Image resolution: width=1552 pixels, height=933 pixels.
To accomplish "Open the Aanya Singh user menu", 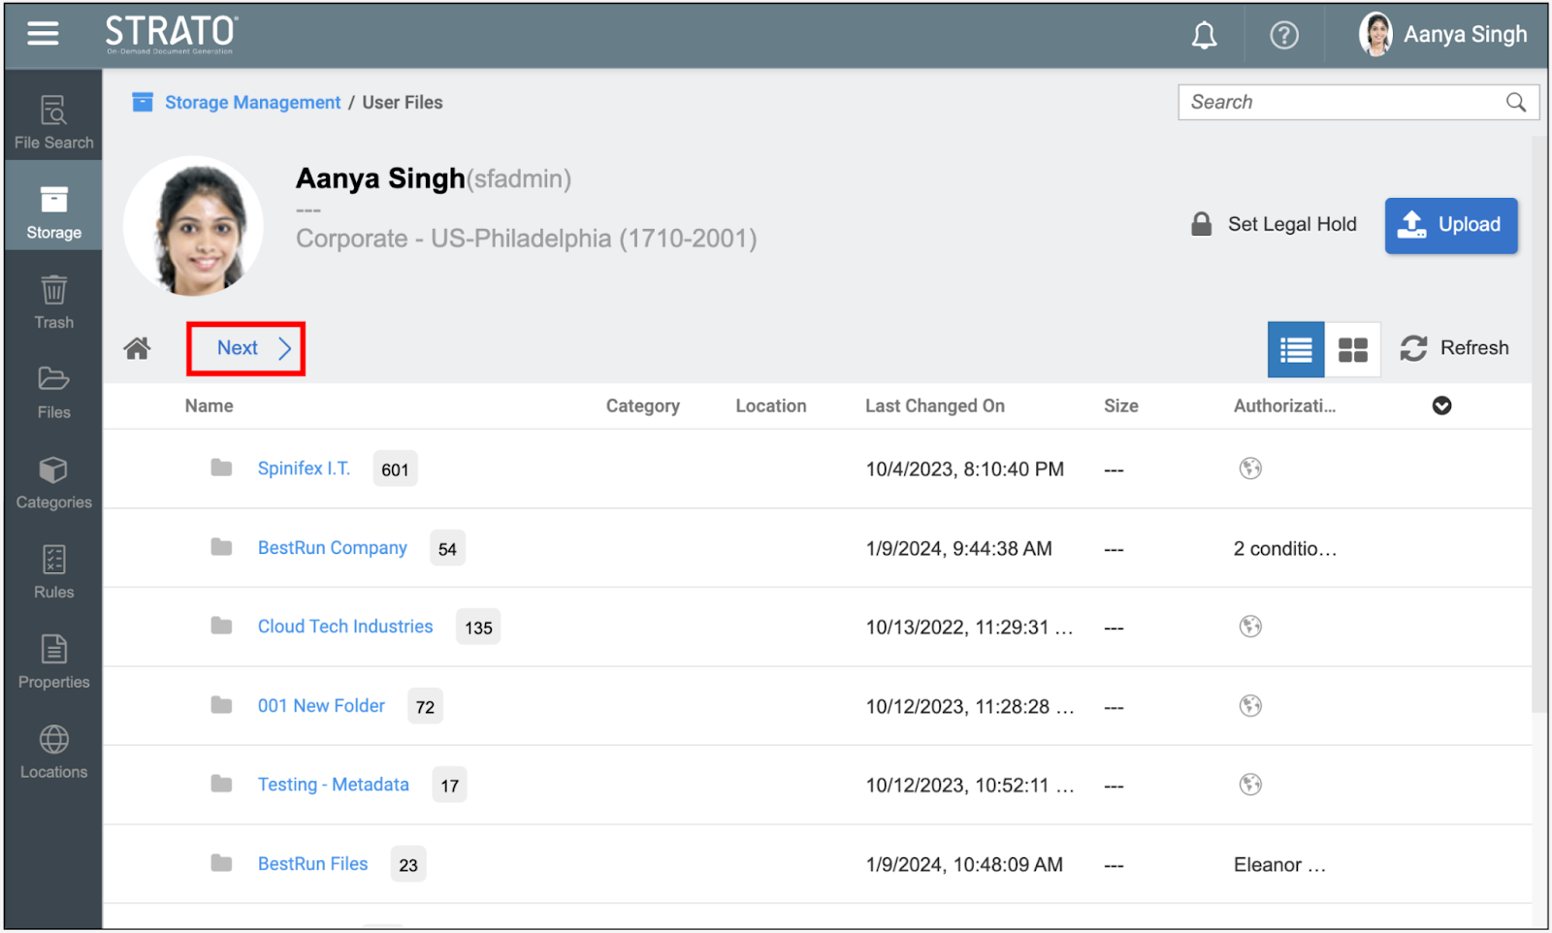I will 1443,35.
